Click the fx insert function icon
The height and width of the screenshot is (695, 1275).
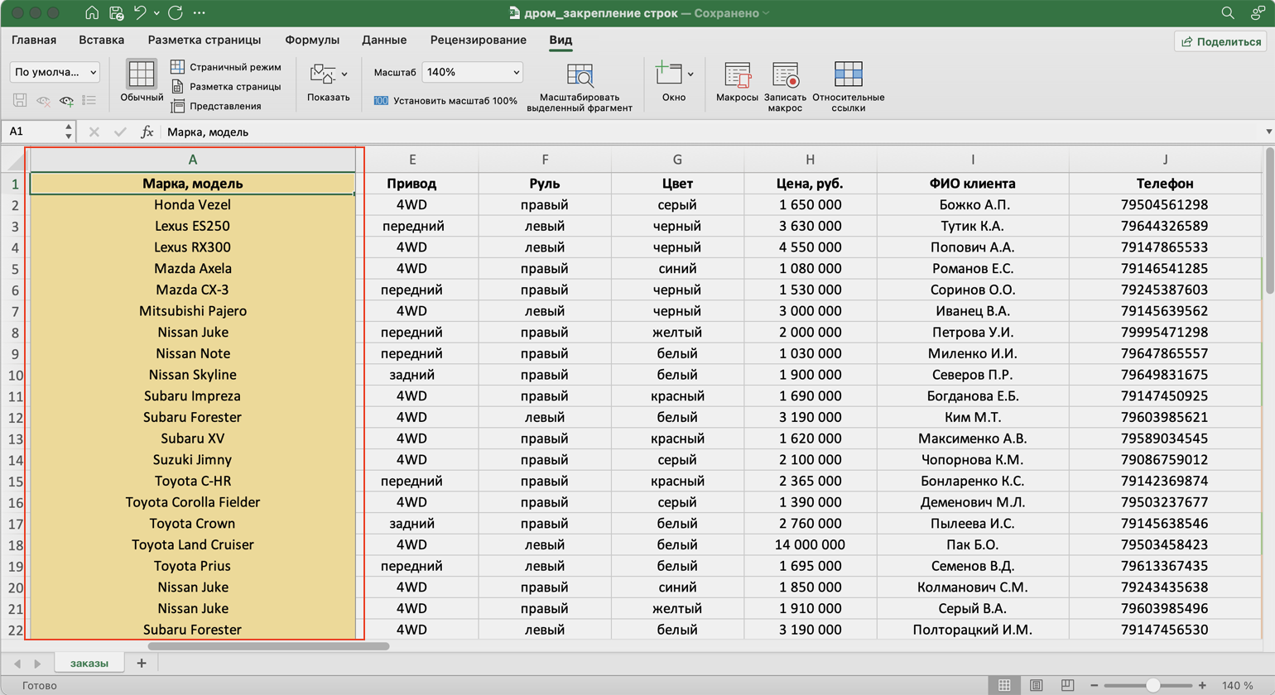tap(147, 132)
